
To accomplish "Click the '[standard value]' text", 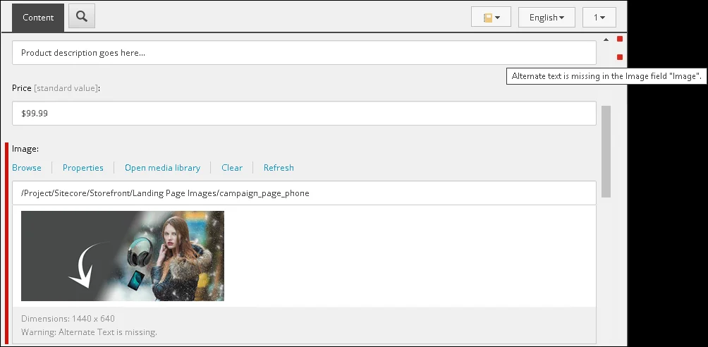I will click(x=66, y=88).
